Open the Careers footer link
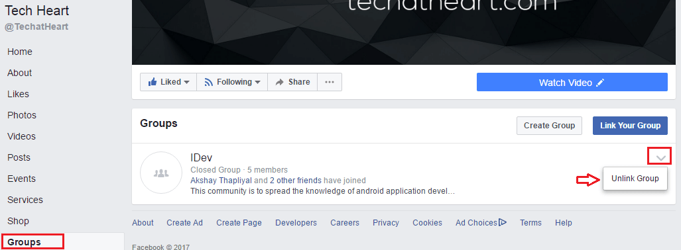This screenshot has height=250, width=681. click(x=345, y=223)
